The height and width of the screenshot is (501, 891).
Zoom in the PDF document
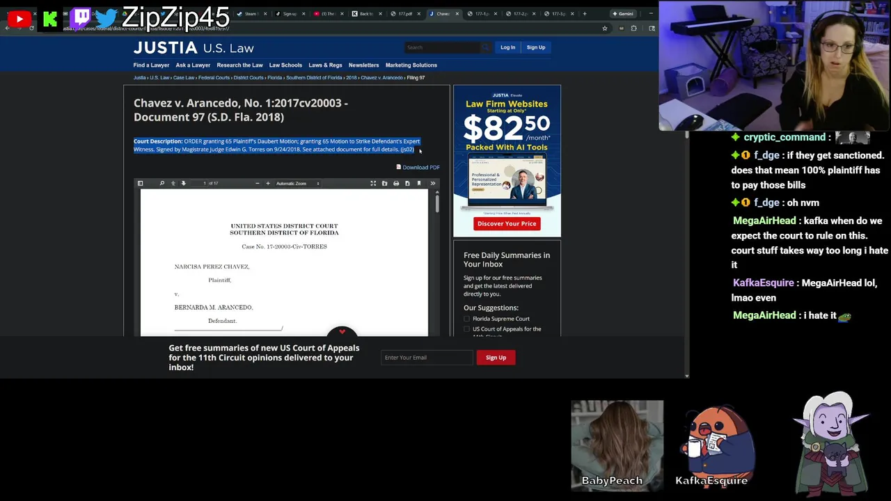[x=267, y=184]
